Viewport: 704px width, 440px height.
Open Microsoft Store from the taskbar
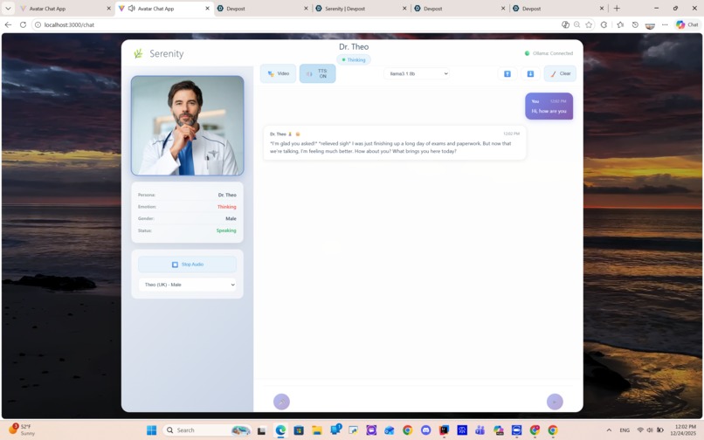pos(299,430)
